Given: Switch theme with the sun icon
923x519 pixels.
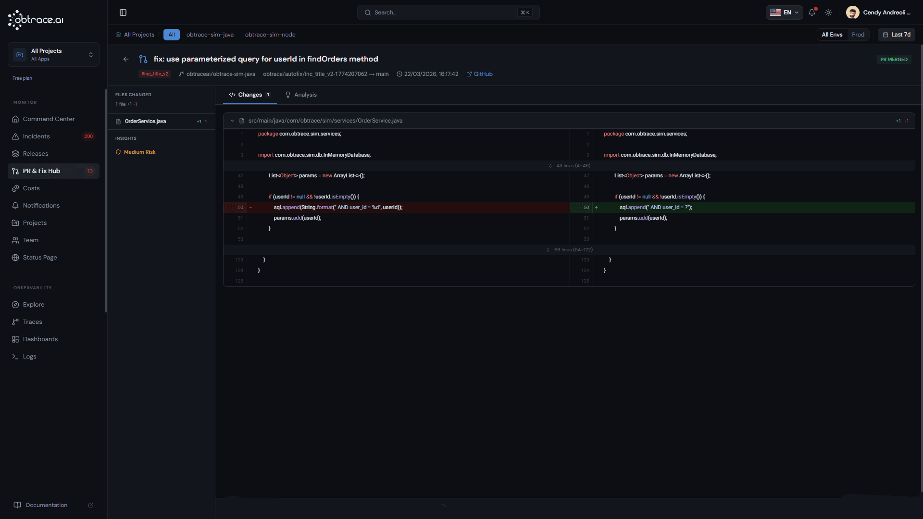Looking at the screenshot, I should [828, 12].
